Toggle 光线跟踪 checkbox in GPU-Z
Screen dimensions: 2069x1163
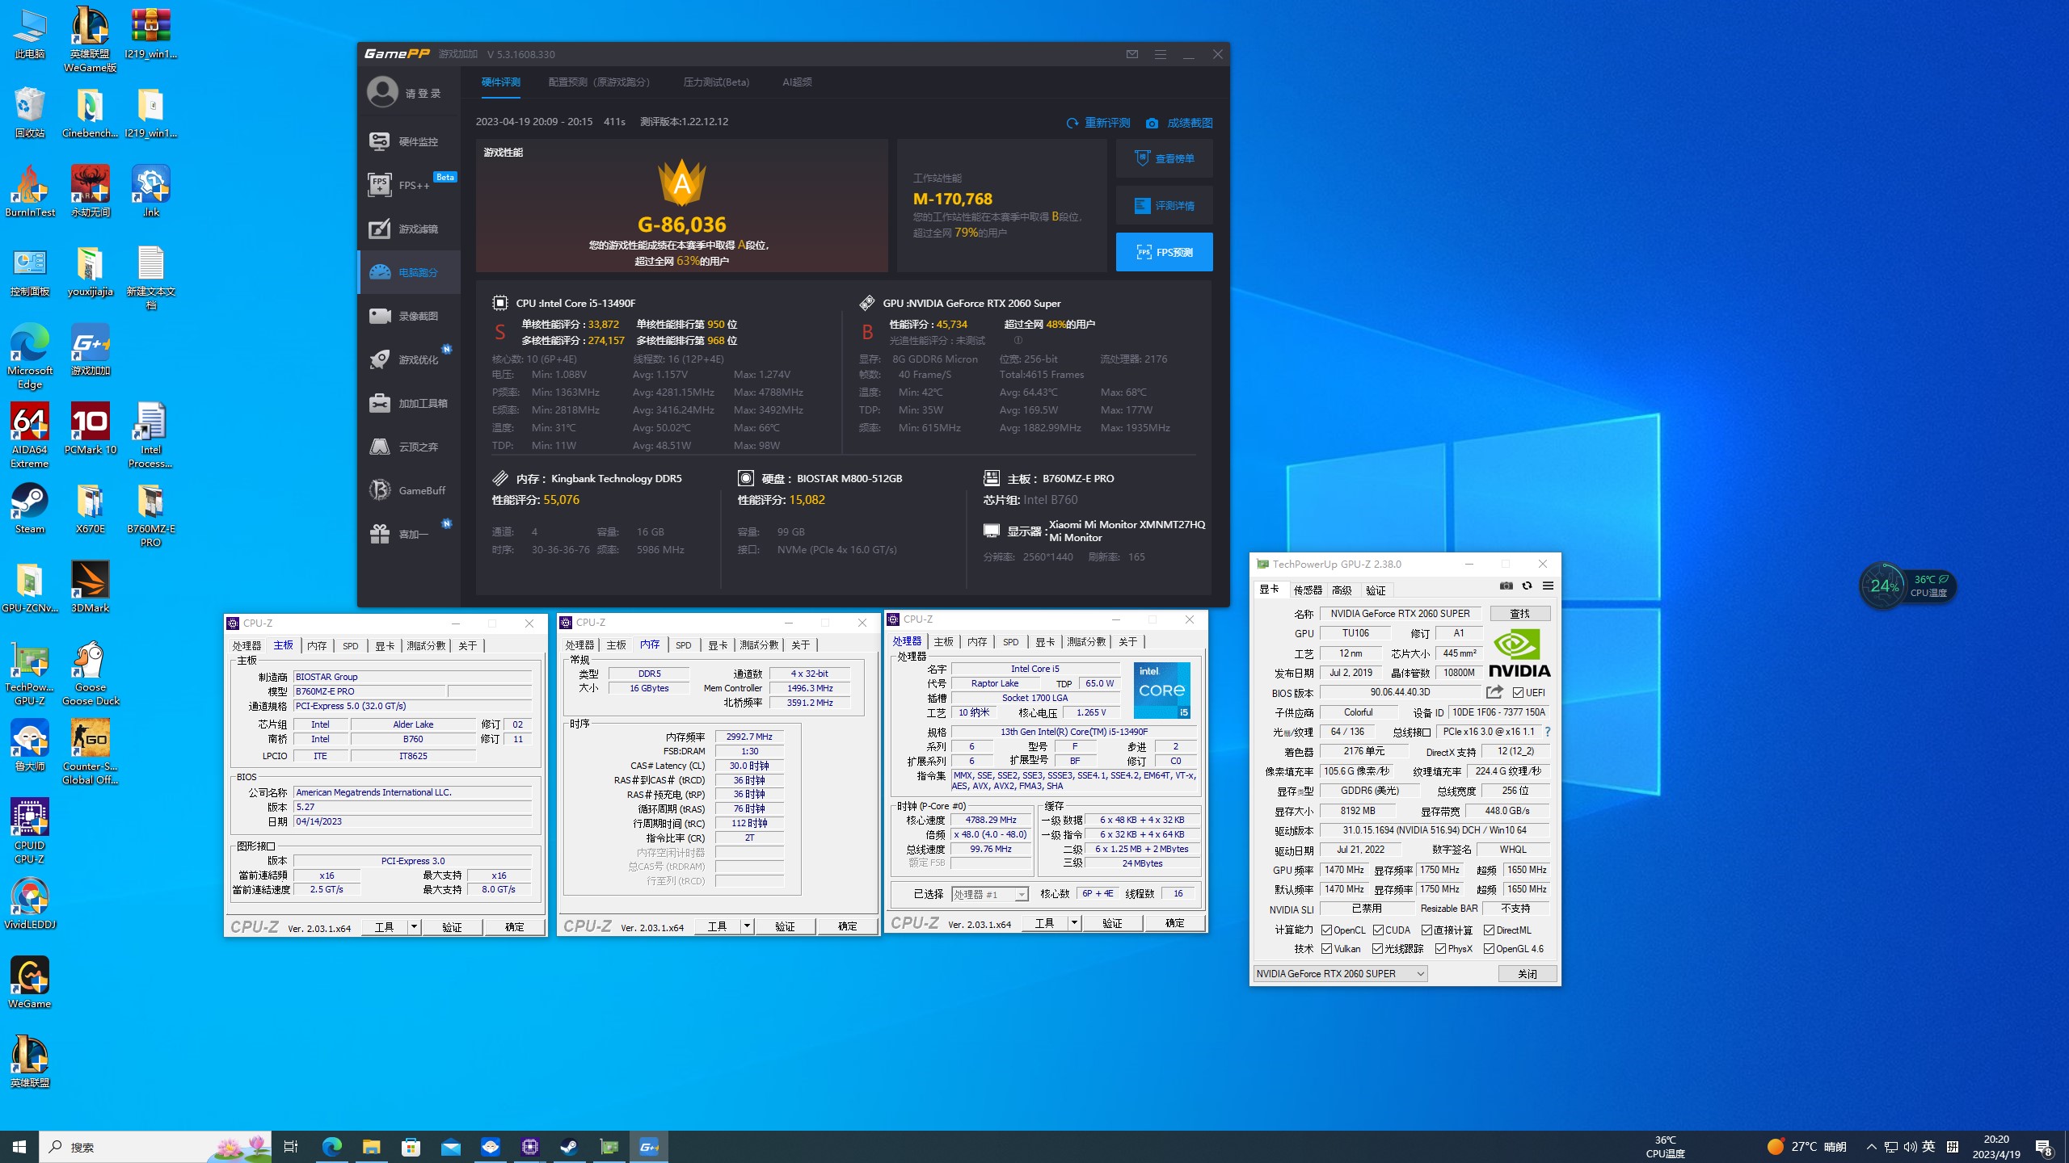1377,949
